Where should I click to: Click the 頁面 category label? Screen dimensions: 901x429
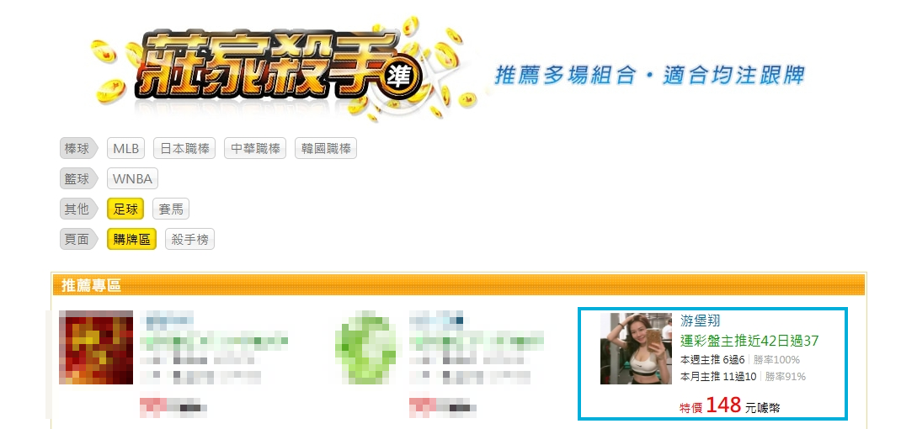point(78,239)
